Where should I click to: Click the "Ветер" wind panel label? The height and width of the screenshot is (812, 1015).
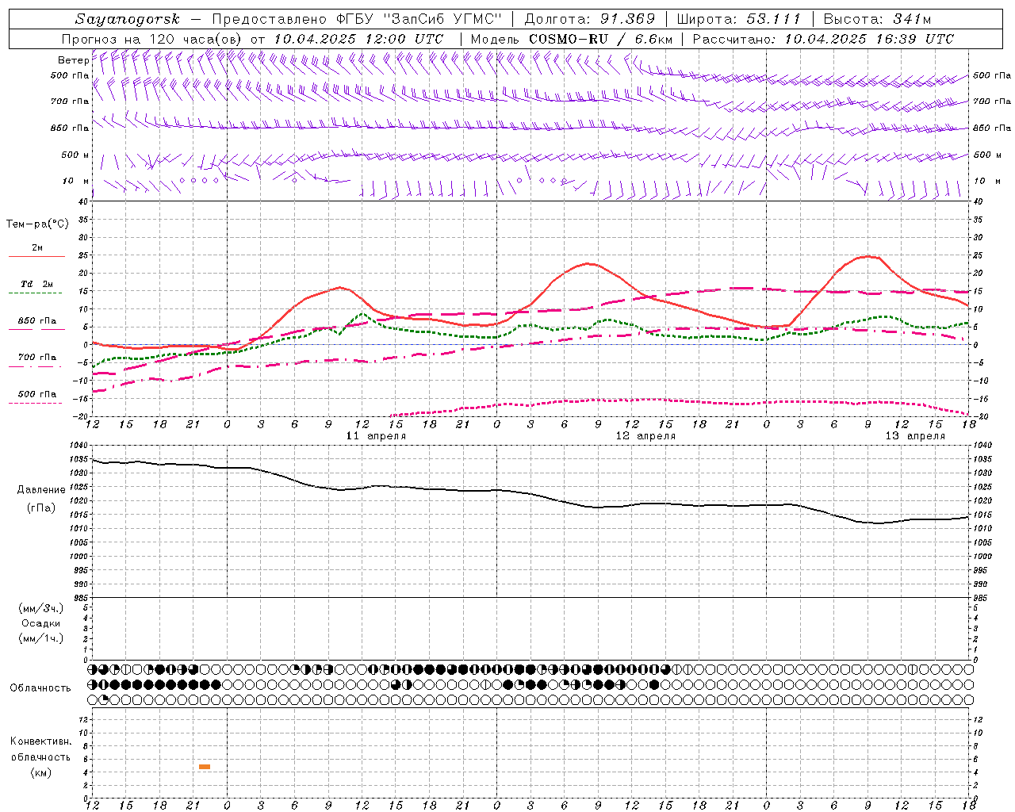73,60
